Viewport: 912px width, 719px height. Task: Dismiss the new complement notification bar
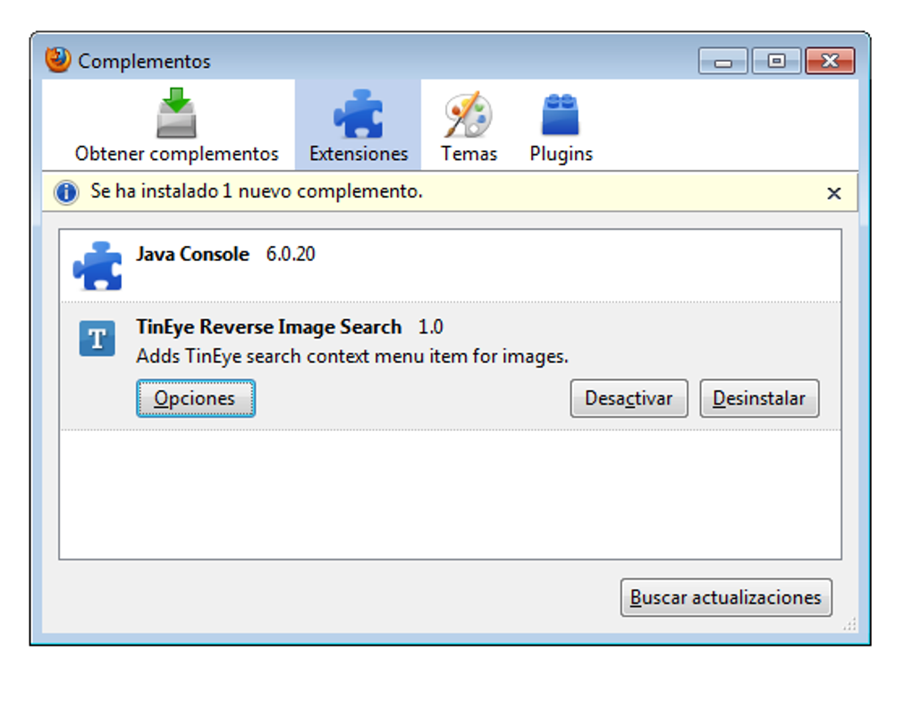point(833,193)
